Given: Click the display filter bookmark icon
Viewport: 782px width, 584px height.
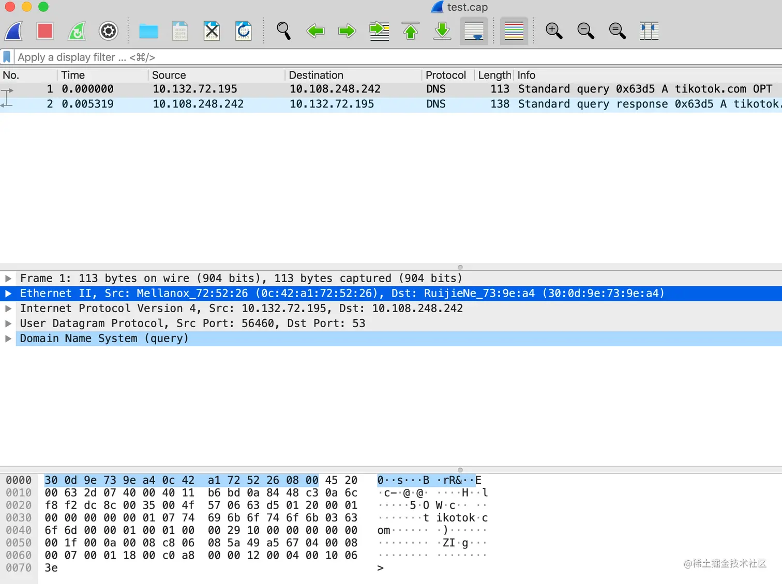Looking at the screenshot, I should [7, 57].
